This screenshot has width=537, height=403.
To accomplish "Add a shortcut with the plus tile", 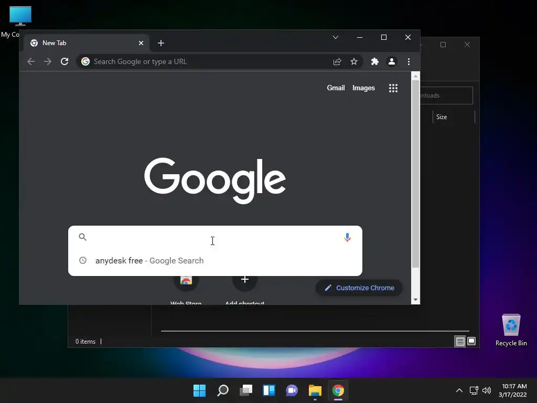I will coord(244,280).
